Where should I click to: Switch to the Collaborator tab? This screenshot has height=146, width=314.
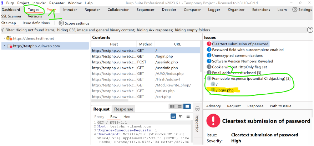[x=118, y=10]
